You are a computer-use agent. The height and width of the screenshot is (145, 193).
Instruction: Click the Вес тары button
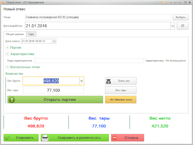(121, 90)
